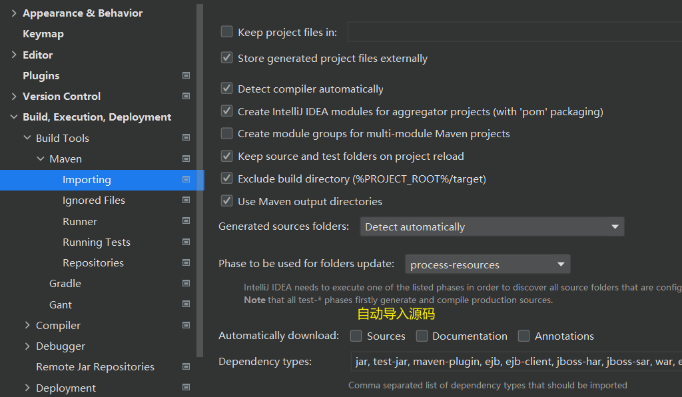Click the project-level icon beside Remote Jar Repositories
Screen dimensions: 682x397
186,366
